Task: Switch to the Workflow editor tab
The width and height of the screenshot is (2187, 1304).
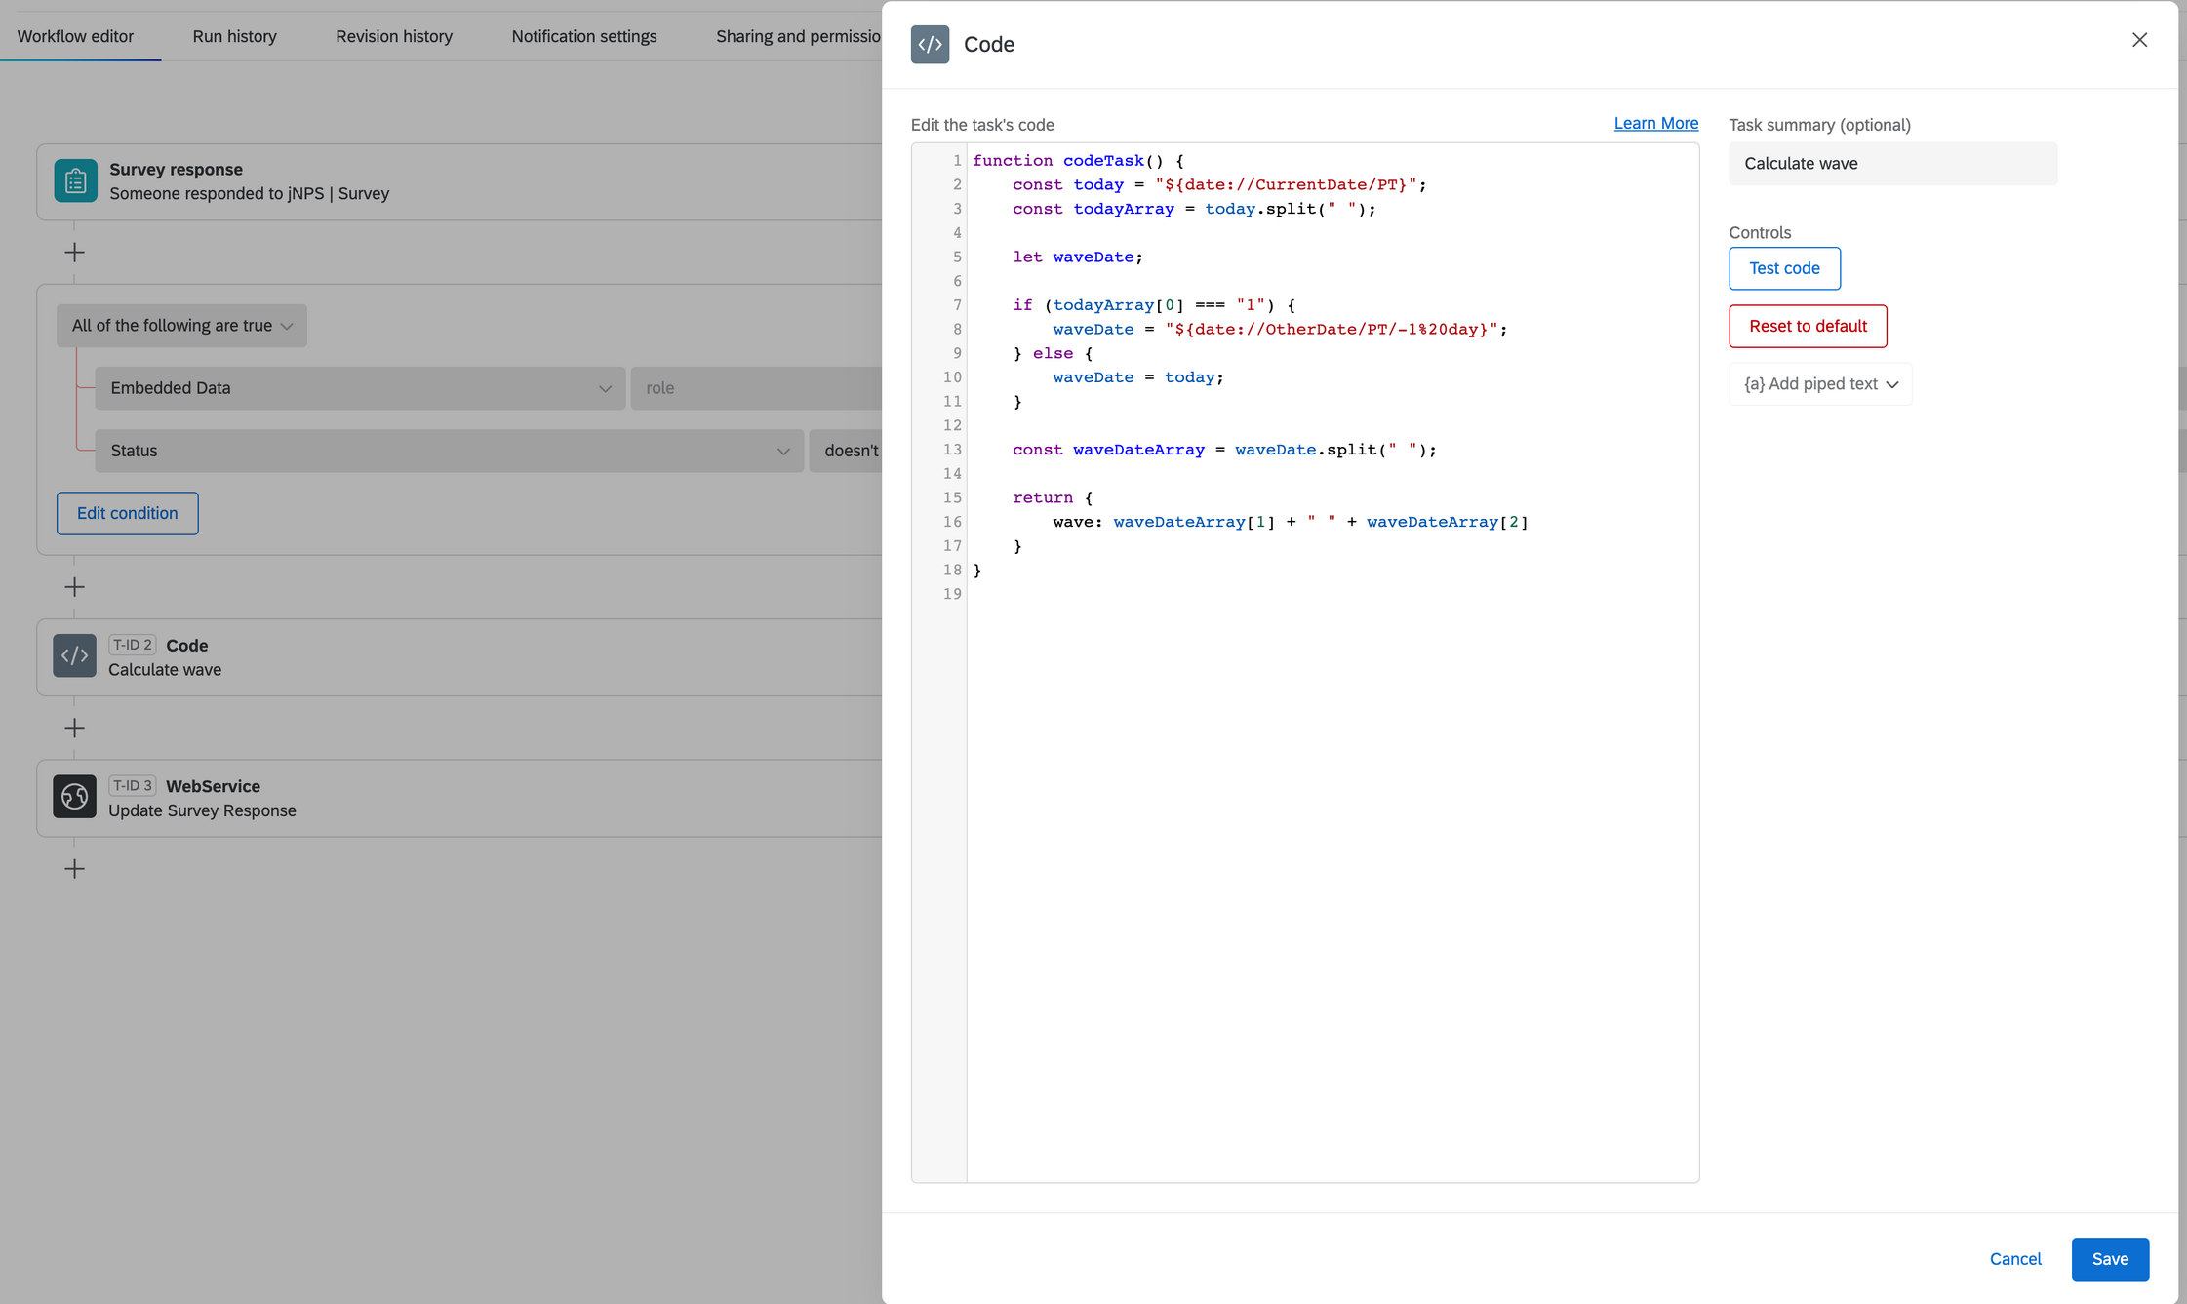Action: (75, 36)
